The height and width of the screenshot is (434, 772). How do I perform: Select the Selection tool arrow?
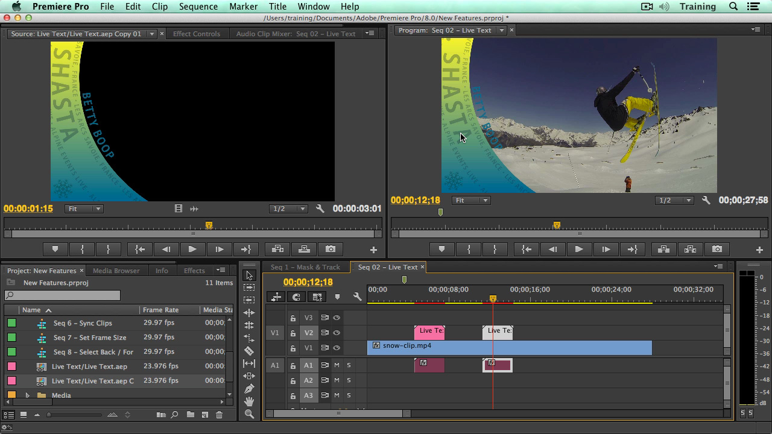249,275
